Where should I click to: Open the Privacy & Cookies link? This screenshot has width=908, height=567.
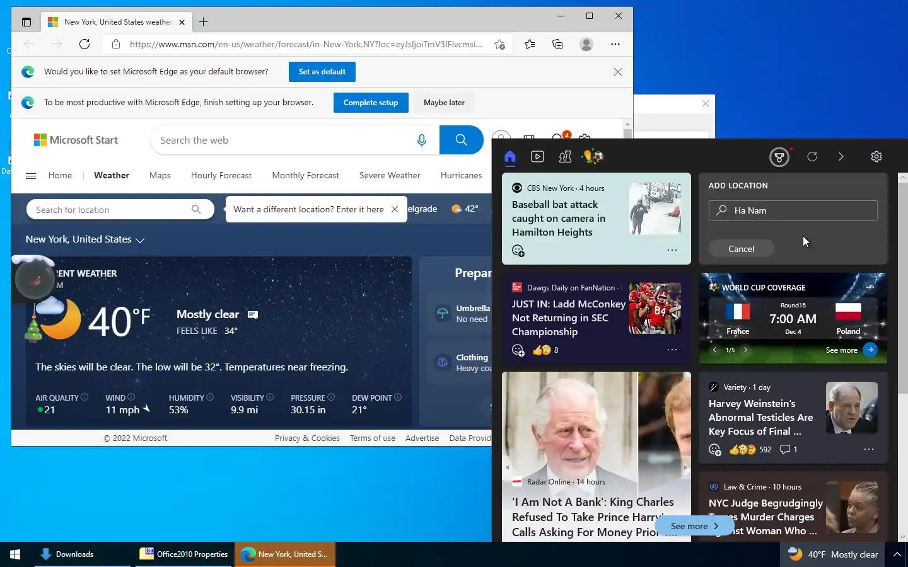(x=307, y=438)
